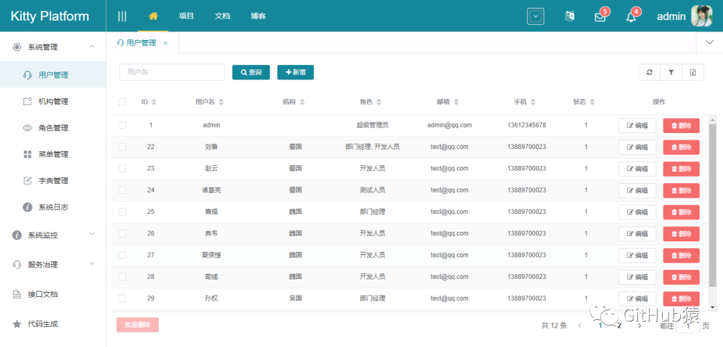Sort table by the 状态 column
The height and width of the screenshot is (347, 723).
(x=592, y=102)
